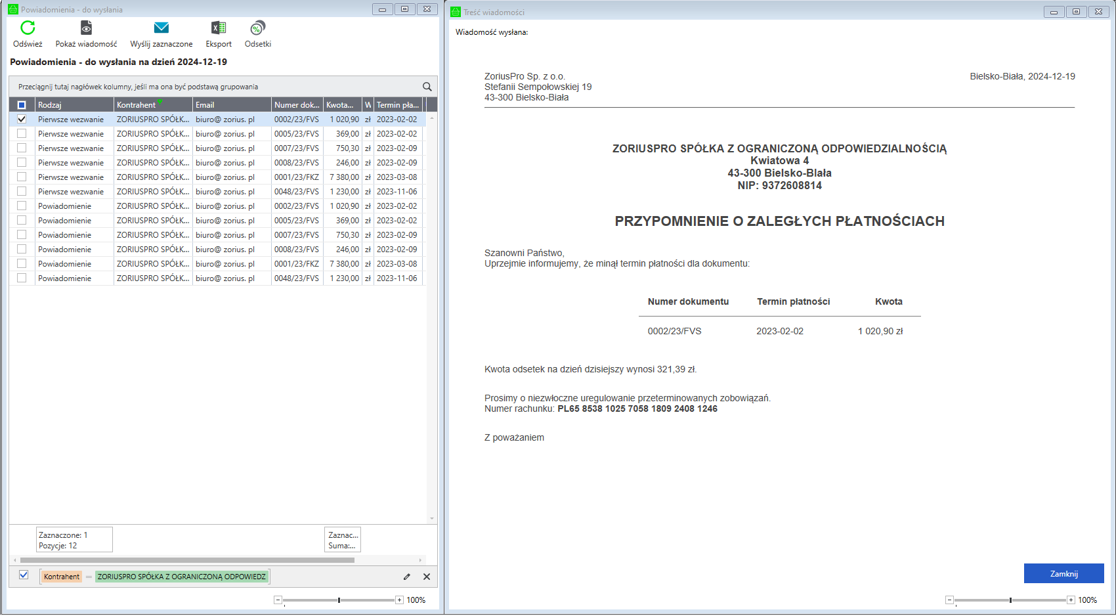Remove the Kontrahent filter with X icon

pos(427,577)
